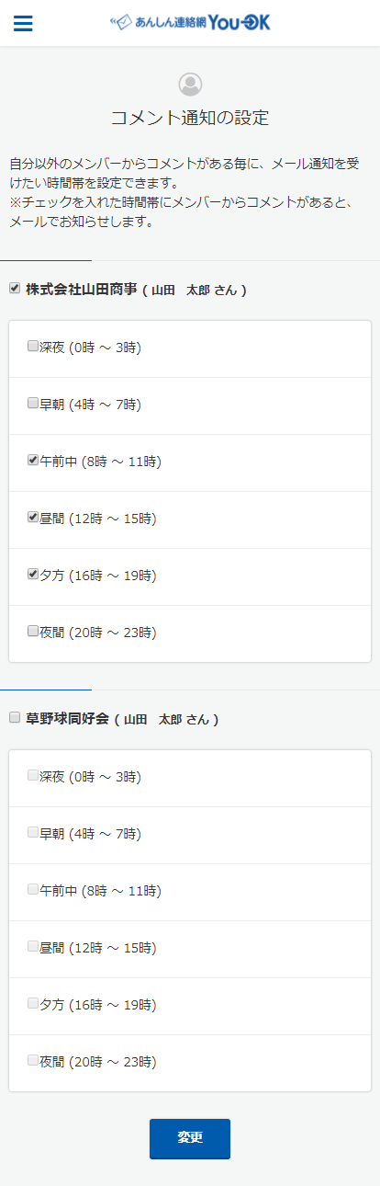Image resolution: width=380 pixels, height=1186 pixels.
Task: Click the 変更 button
Action: coord(190,1138)
